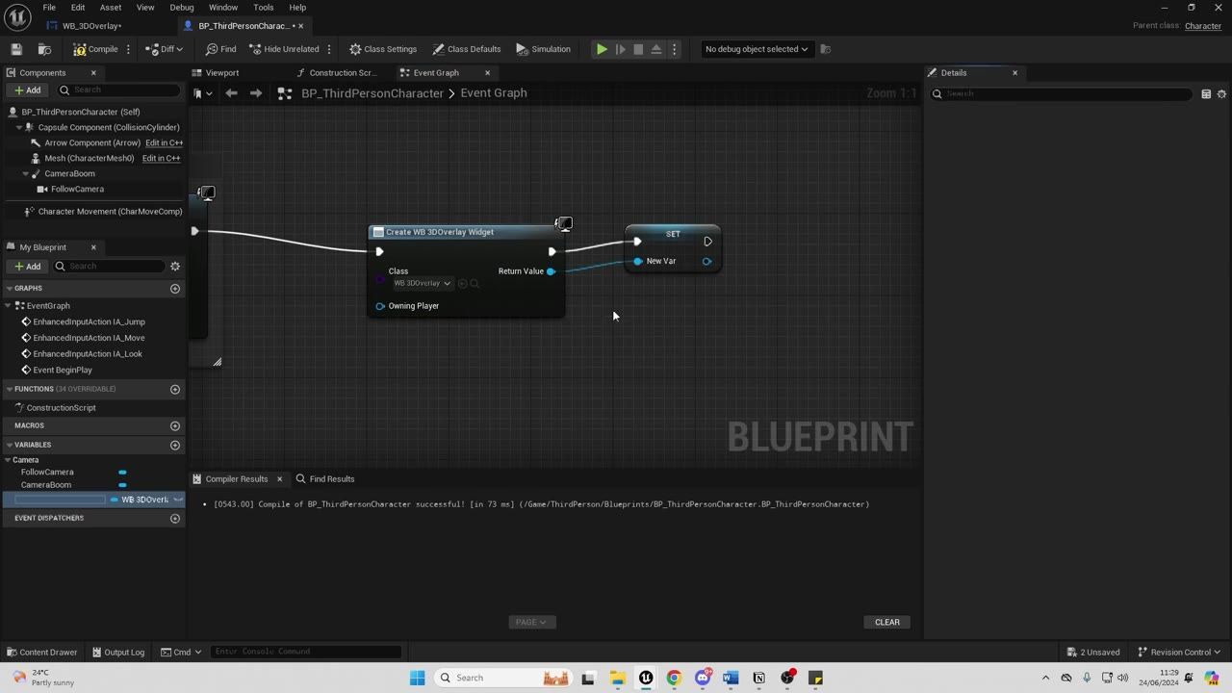
Task: Start Play in Editor with green arrow
Action: pos(602,49)
